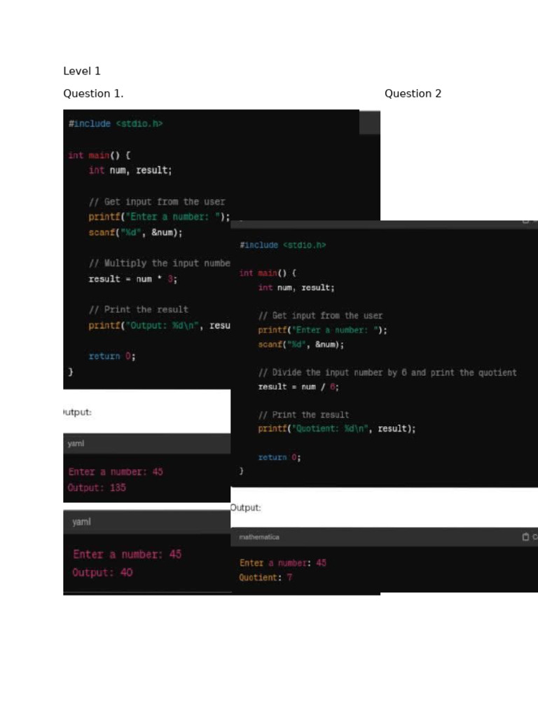Click "int num, result;" in the multiplication code
The height and width of the screenshot is (718, 538).
pos(130,170)
